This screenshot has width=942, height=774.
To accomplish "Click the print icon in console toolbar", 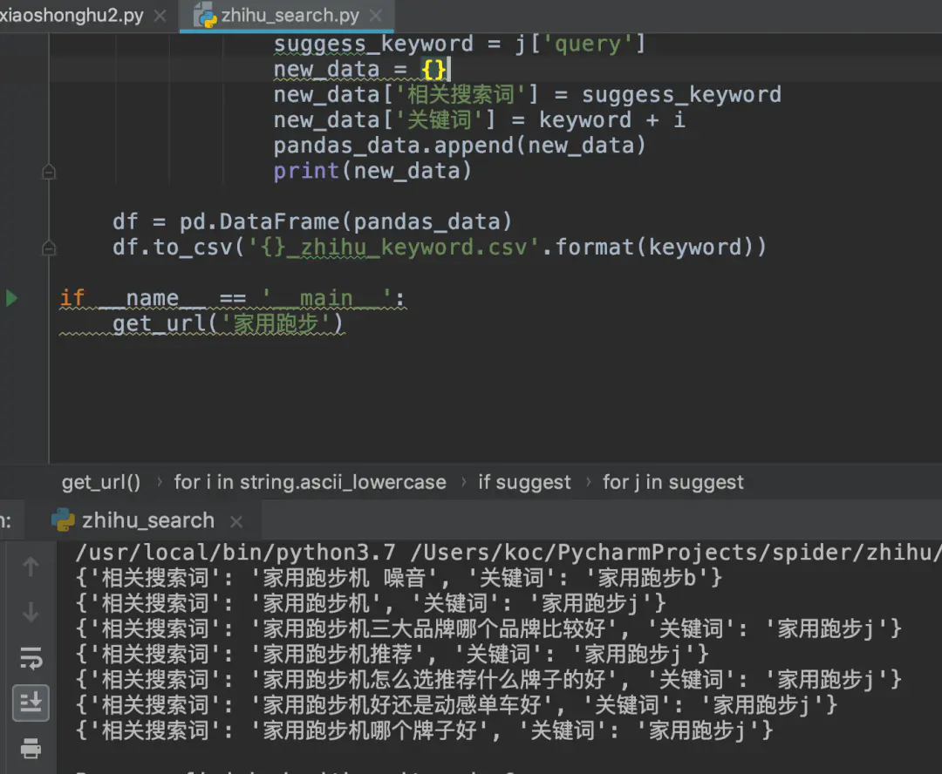I will point(31,749).
